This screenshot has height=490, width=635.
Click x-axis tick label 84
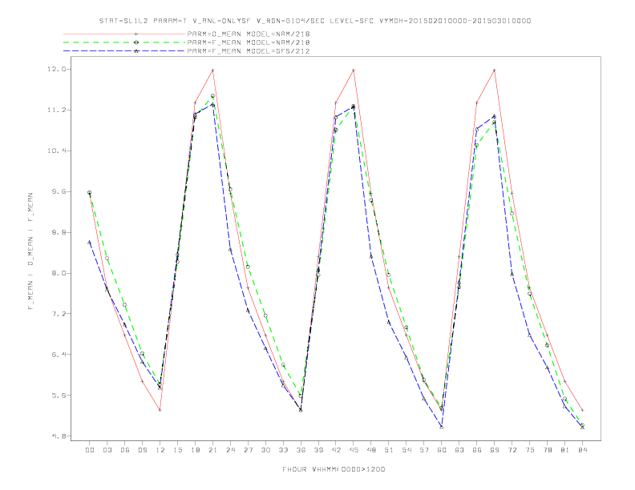click(x=582, y=450)
